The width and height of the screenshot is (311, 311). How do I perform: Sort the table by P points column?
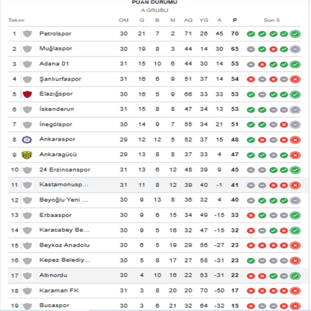tap(235, 20)
